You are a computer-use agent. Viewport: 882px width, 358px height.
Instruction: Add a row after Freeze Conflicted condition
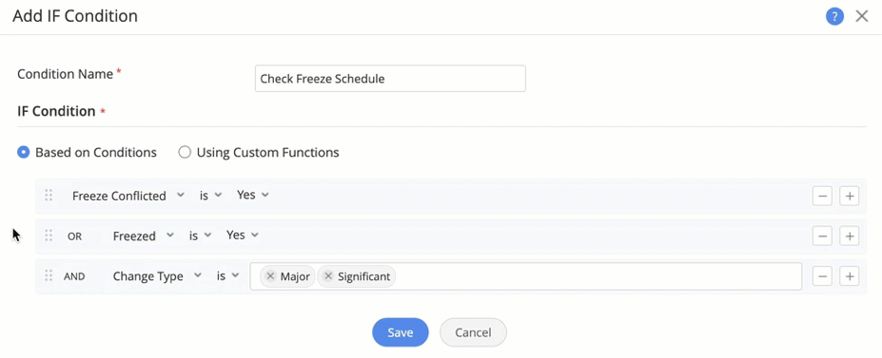(x=849, y=197)
